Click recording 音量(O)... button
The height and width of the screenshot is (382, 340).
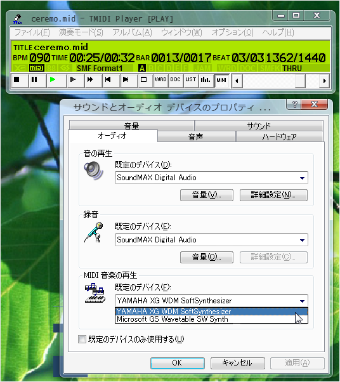pyautogui.click(x=207, y=257)
